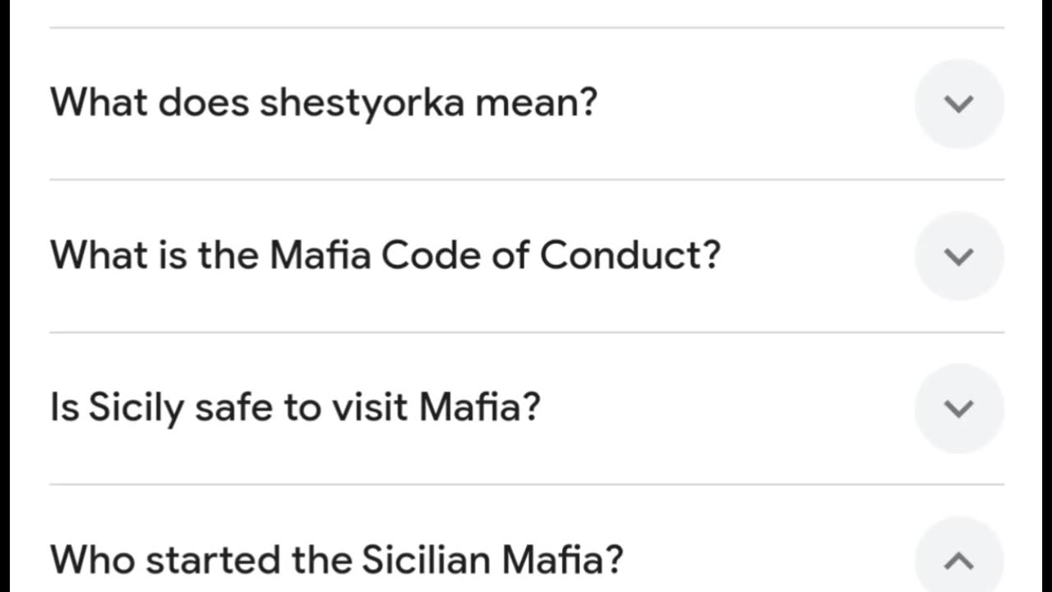Expand the shestyorka question chevron
Screen dimensions: 1052x592
[959, 104]
